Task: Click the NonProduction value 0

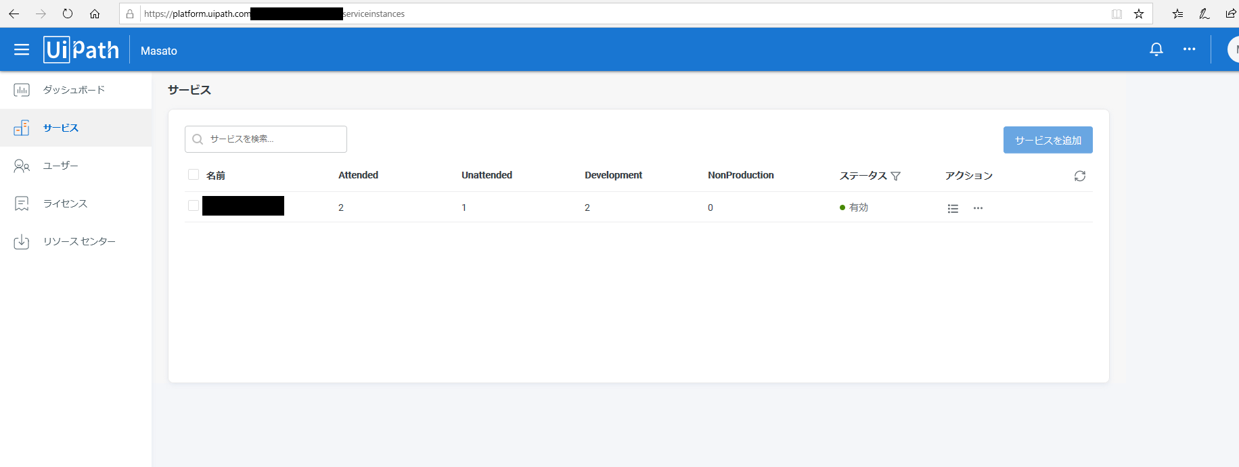Action: (x=711, y=207)
